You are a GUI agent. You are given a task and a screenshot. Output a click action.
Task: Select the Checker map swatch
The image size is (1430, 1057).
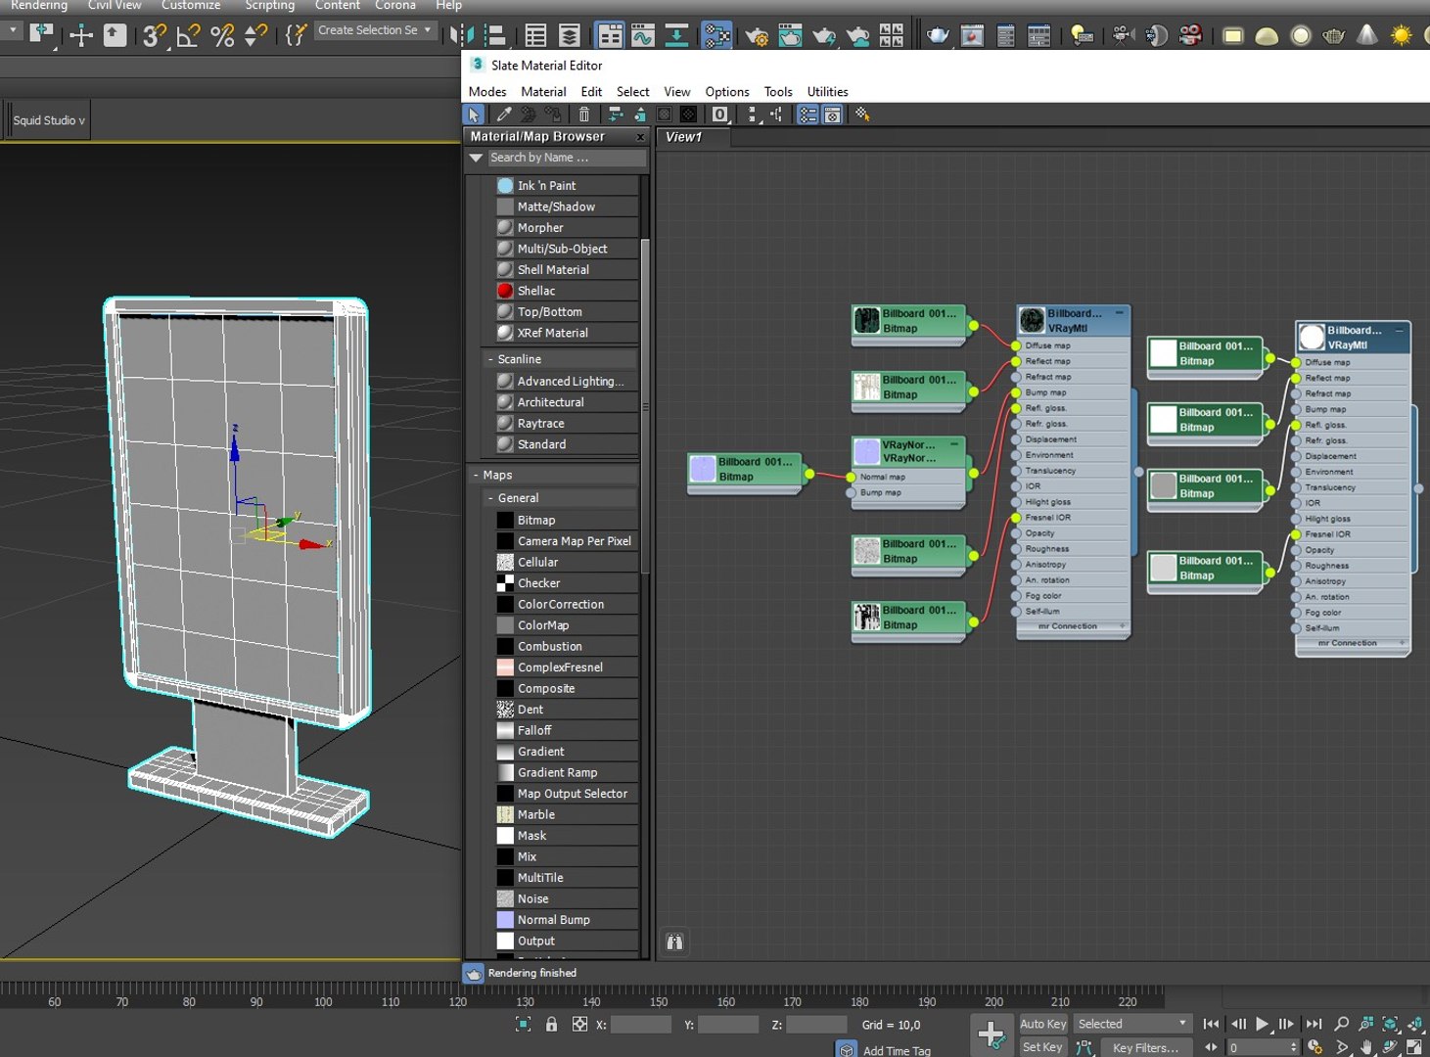[505, 583]
